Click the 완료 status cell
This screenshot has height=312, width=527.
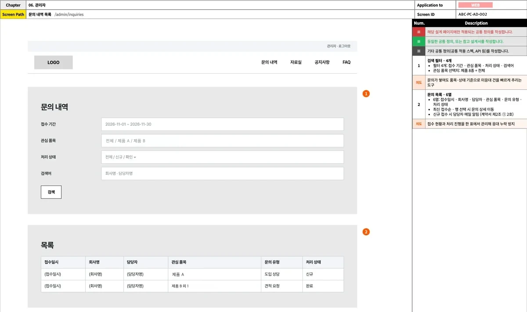coord(323,286)
